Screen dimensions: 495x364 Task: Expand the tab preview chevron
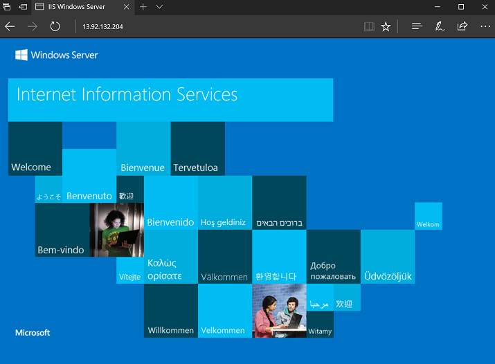(x=159, y=7)
